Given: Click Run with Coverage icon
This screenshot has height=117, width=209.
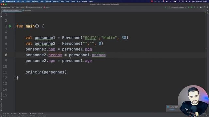Looking at the screenshot, I should coord(195,7).
